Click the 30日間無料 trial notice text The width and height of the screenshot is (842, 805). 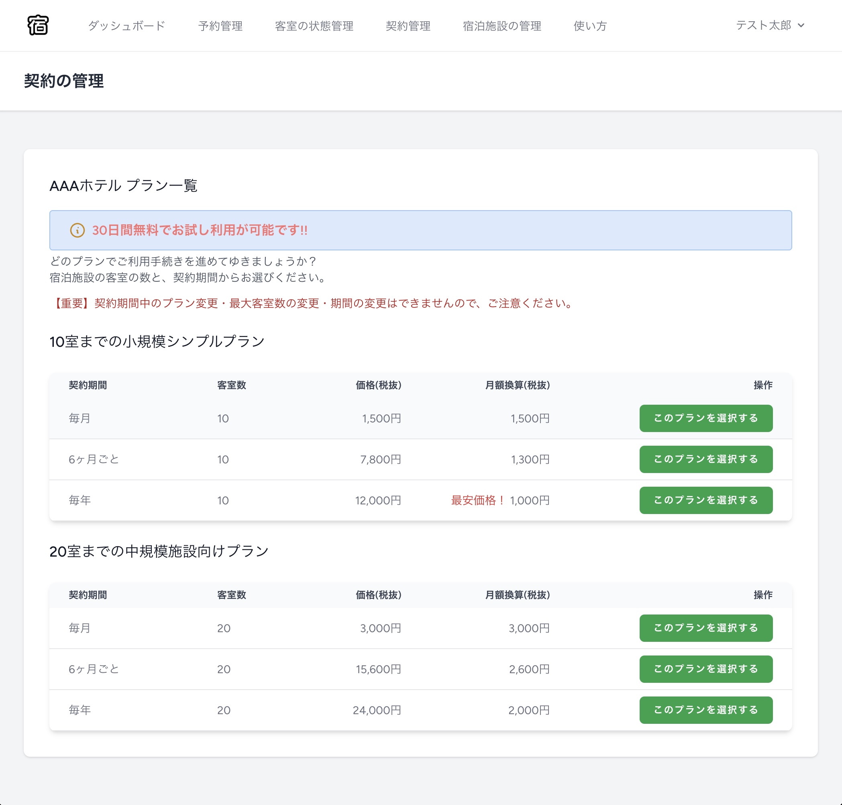coord(200,230)
